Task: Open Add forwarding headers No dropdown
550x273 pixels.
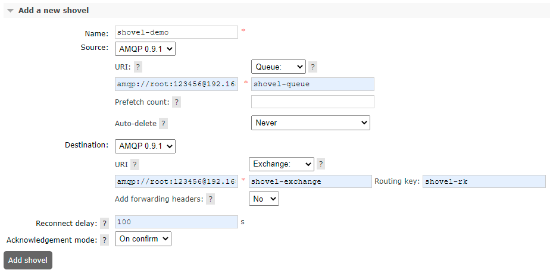Action: click(264, 199)
